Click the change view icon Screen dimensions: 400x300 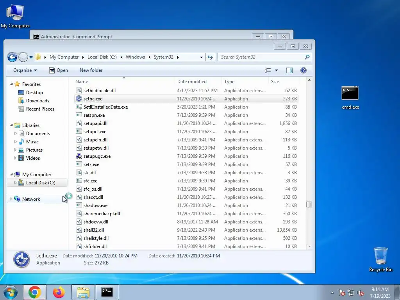point(268,70)
